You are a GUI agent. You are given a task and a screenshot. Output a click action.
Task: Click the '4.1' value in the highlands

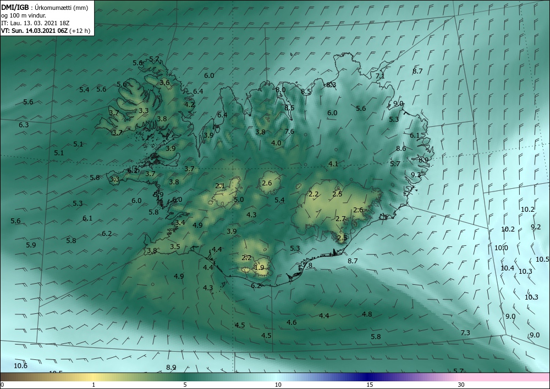[333, 164]
